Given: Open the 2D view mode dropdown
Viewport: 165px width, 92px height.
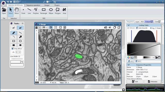Looking at the screenshot, I should pyautogui.click(x=45, y=27).
